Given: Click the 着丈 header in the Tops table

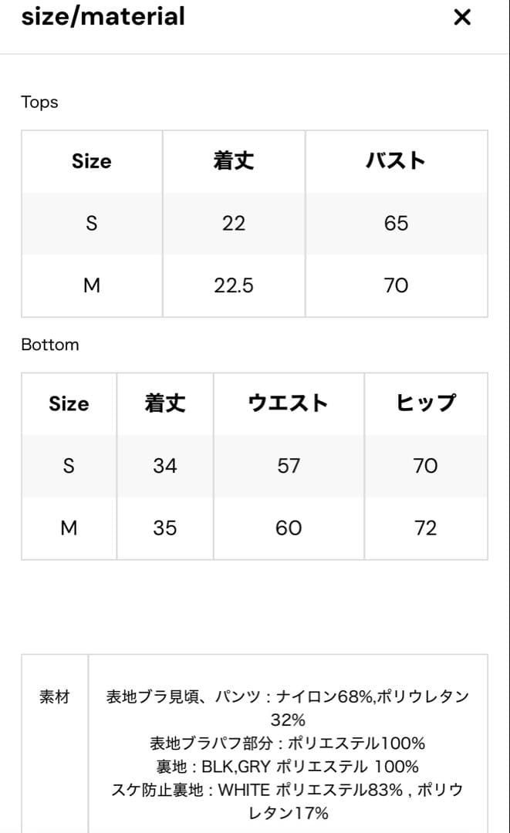Looking at the screenshot, I should pyautogui.click(x=233, y=161).
